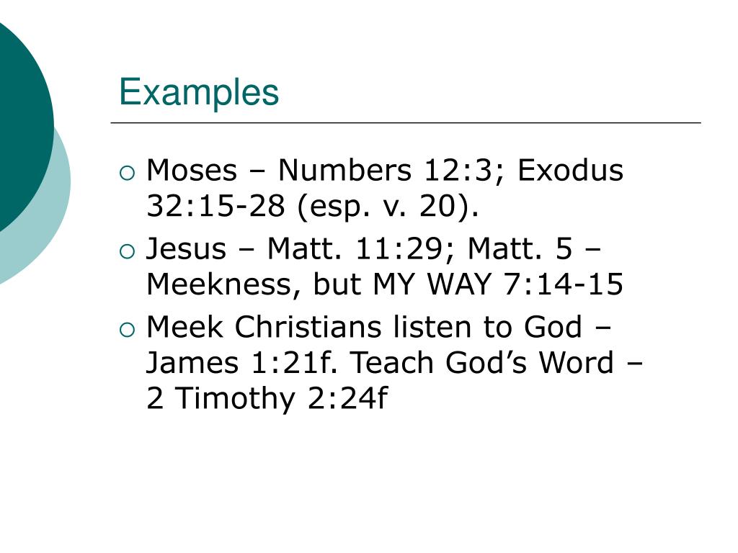738x553 pixels.
Task: Select the bullet circle before Moses
Action: tap(127, 174)
